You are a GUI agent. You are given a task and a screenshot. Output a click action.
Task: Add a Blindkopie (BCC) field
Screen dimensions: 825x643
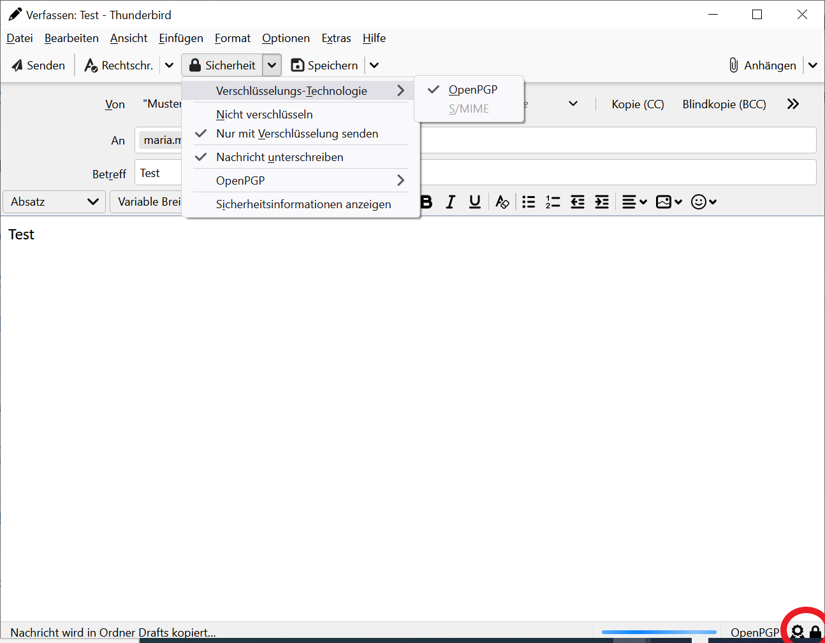pyautogui.click(x=724, y=104)
